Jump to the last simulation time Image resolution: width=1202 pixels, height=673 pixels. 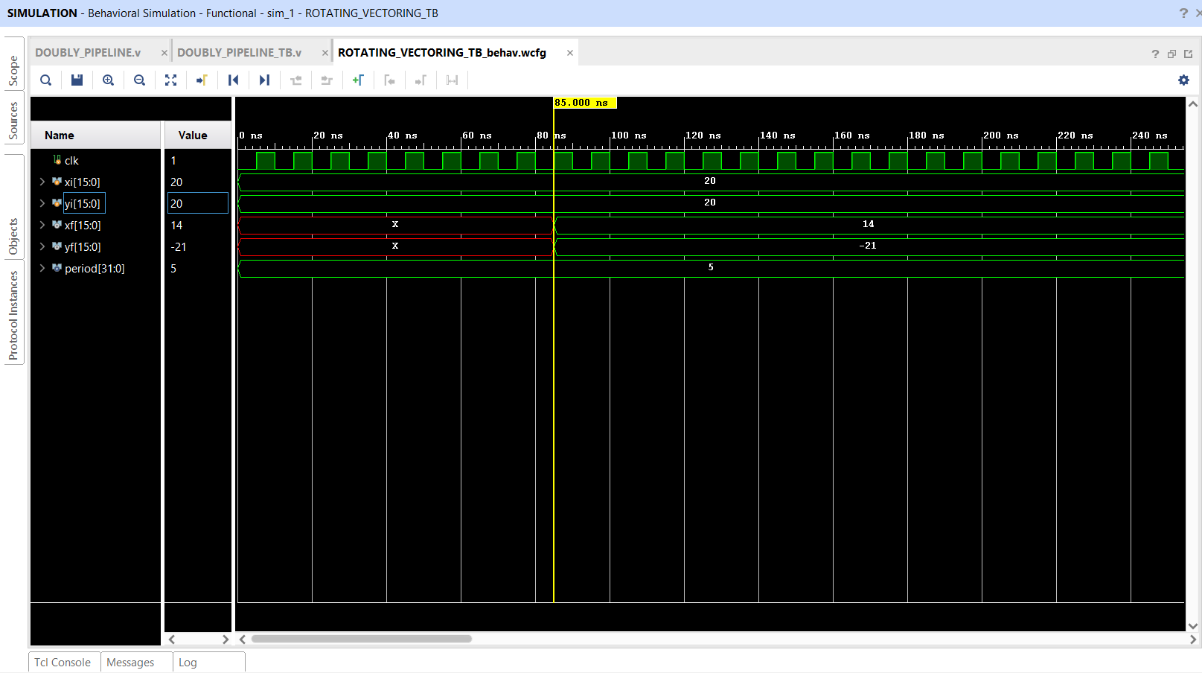(263, 80)
